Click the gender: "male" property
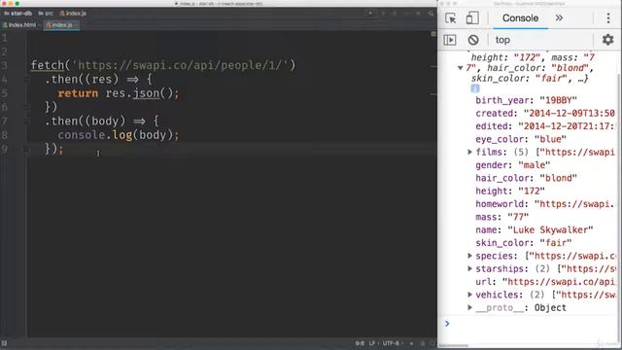This screenshot has height=350, width=622. (512, 164)
